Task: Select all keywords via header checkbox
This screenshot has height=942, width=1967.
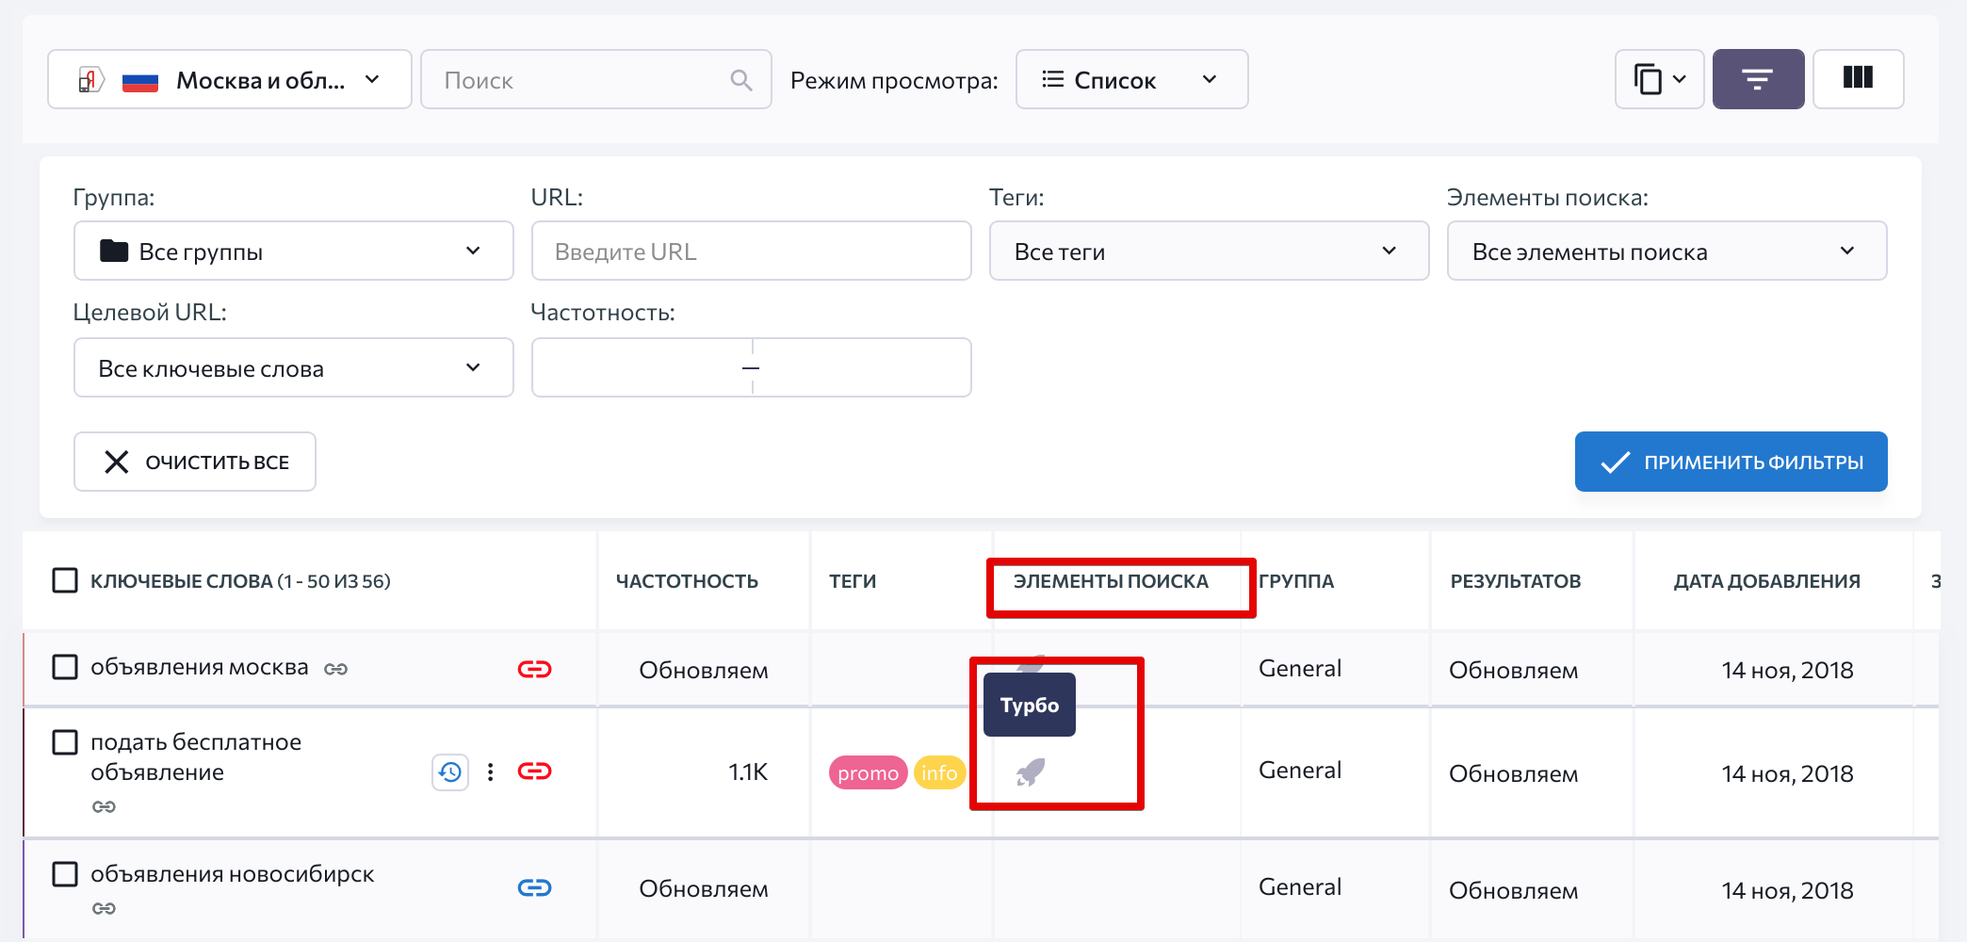Action: click(x=65, y=580)
